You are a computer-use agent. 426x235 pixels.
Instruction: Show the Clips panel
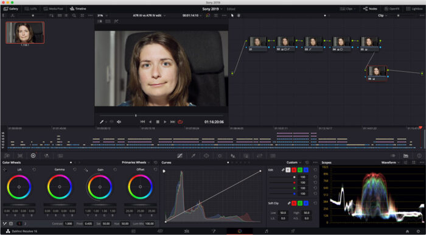tap(347, 9)
